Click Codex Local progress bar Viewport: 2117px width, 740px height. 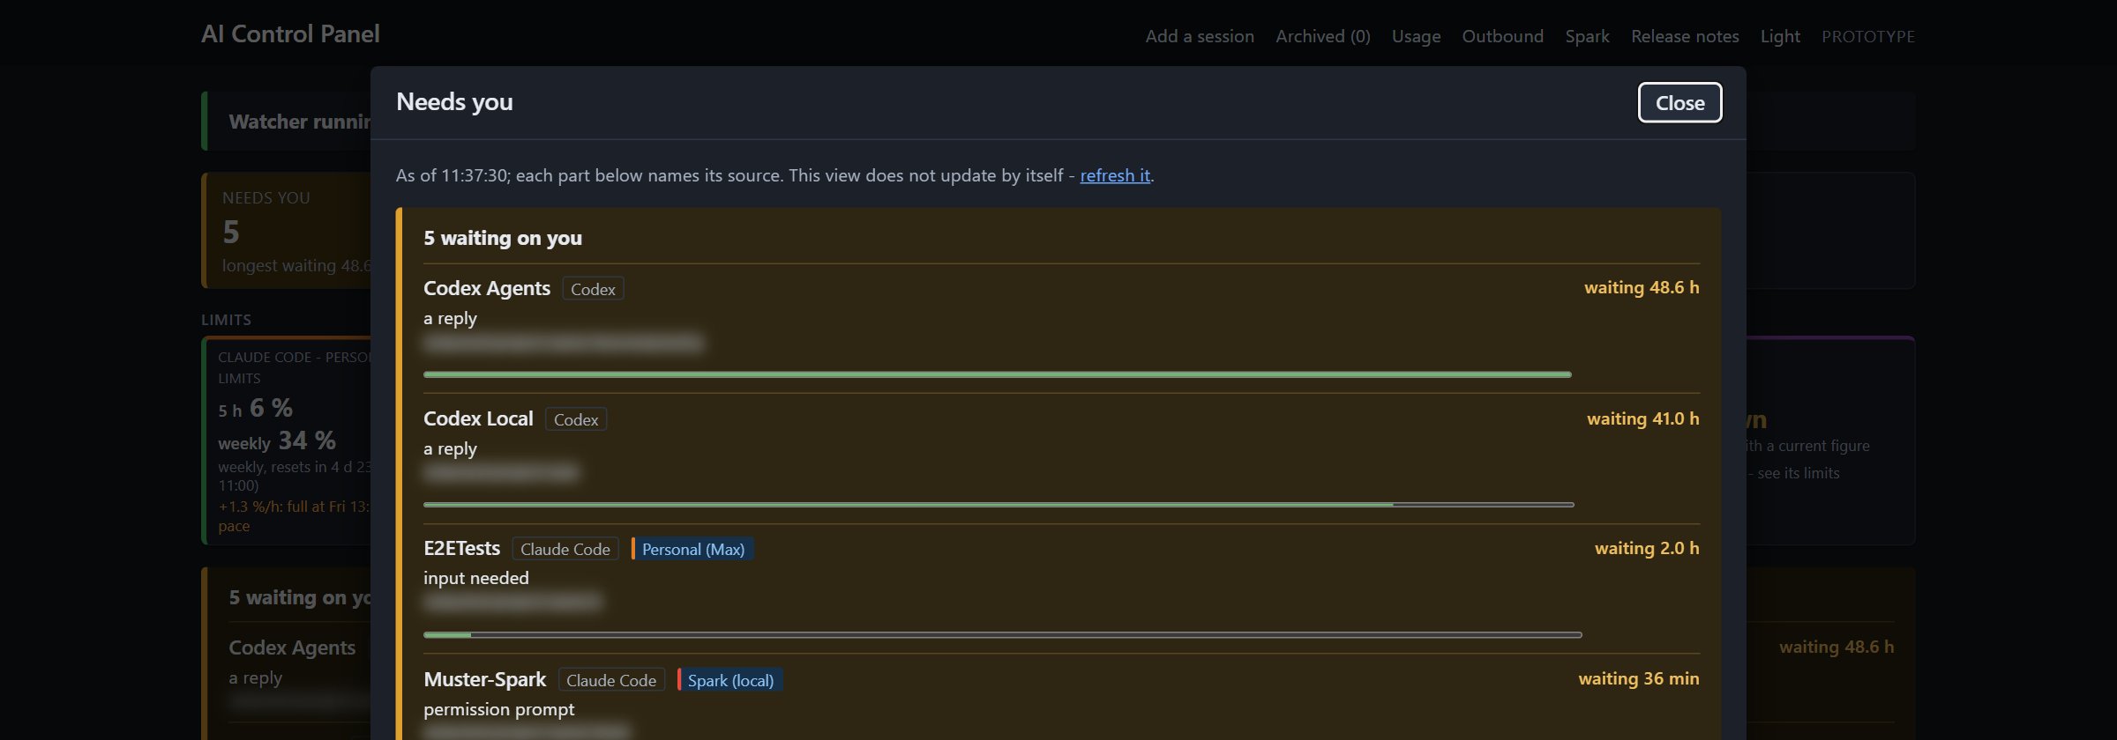pos(999,505)
